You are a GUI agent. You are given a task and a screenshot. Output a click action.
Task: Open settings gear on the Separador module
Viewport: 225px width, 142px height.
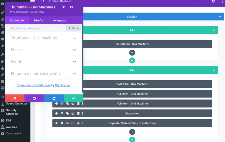coord(62,113)
